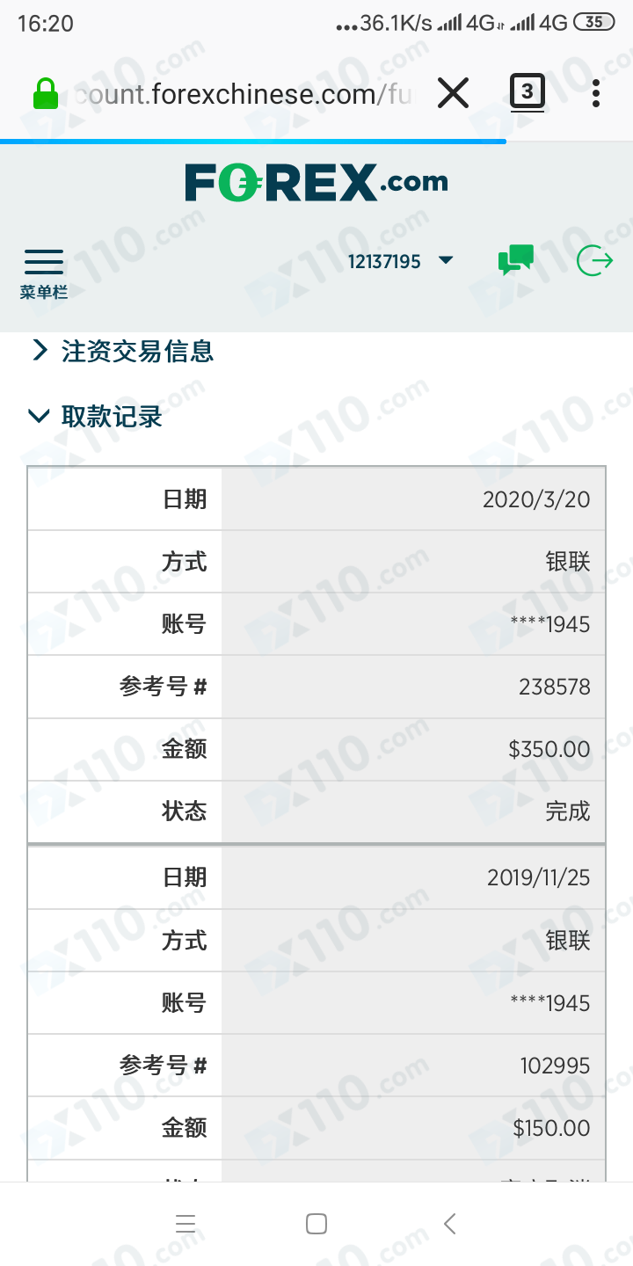
Task: Open browser tab switcher showing 3
Action: pos(527,92)
